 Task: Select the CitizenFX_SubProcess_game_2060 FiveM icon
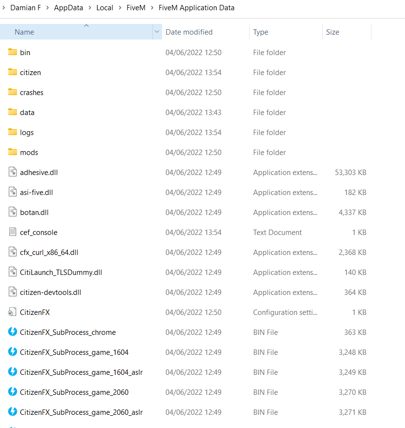click(13, 392)
